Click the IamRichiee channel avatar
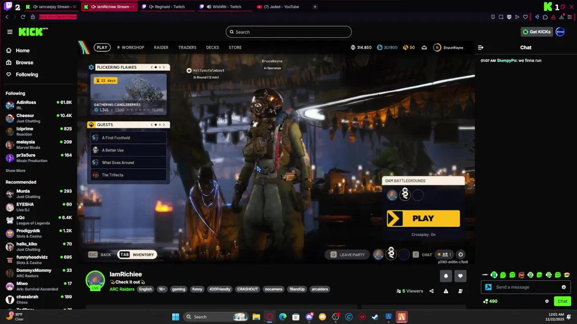The height and width of the screenshot is (324, 577). pyautogui.click(x=95, y=280)
